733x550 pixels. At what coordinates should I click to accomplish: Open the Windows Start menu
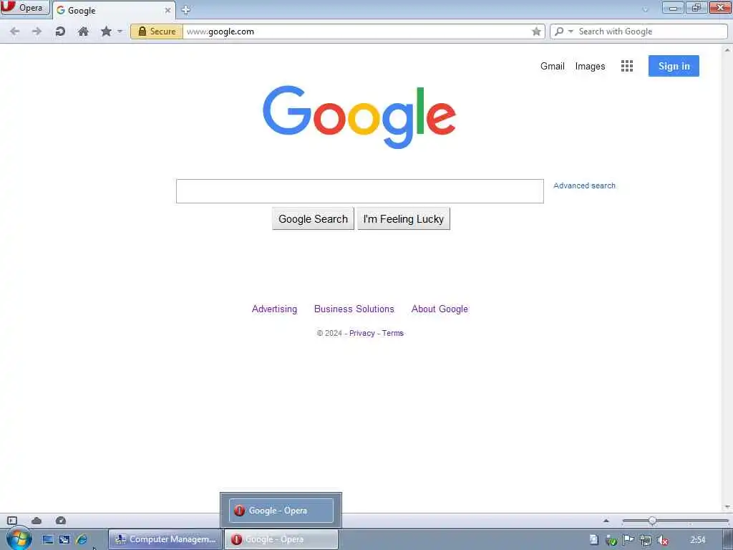pyautogui.click(x=19, y=539)
